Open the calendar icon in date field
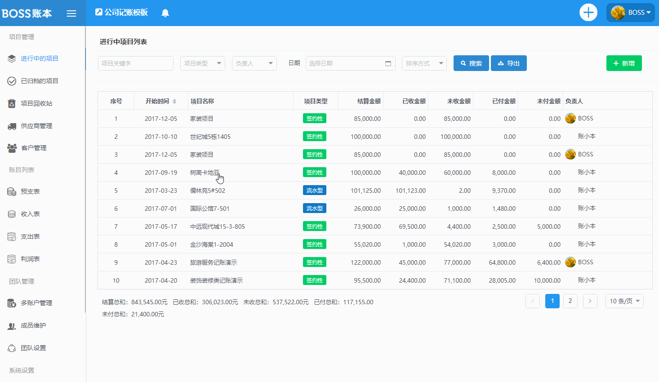659x382 pixels. pos(388,63)
